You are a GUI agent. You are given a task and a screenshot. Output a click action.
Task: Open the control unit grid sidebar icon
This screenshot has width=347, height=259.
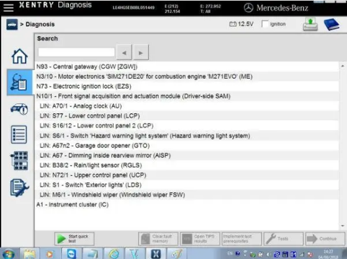(19, 160)
